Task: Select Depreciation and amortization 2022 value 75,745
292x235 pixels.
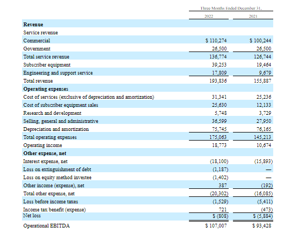Action: pyautogui.click(x=219, y=129)
